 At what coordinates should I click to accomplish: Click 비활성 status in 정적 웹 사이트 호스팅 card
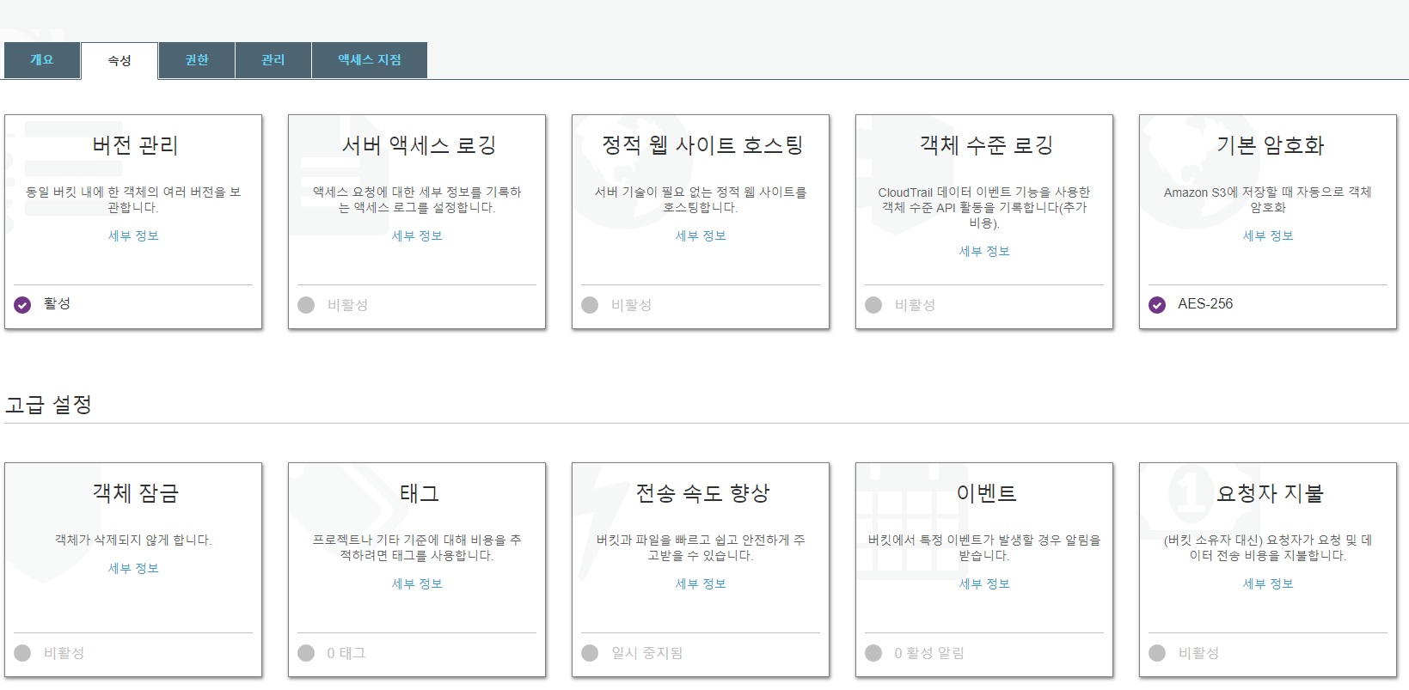tap(631, 305)
